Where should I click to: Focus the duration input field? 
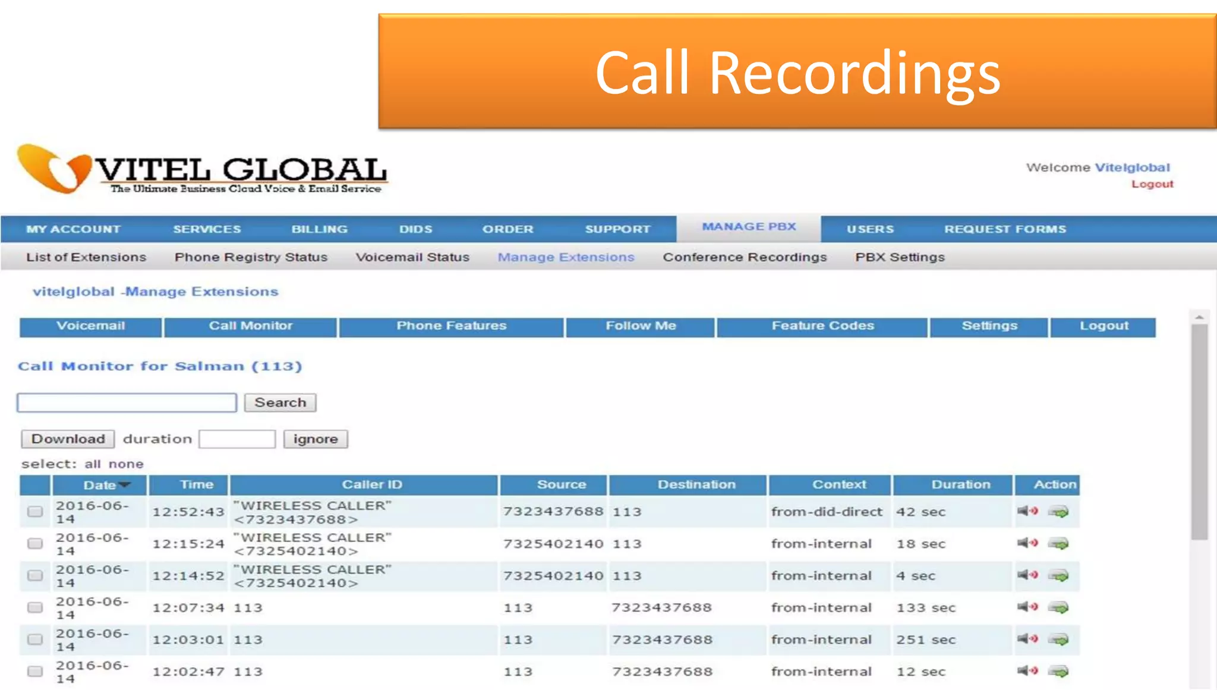237,439
